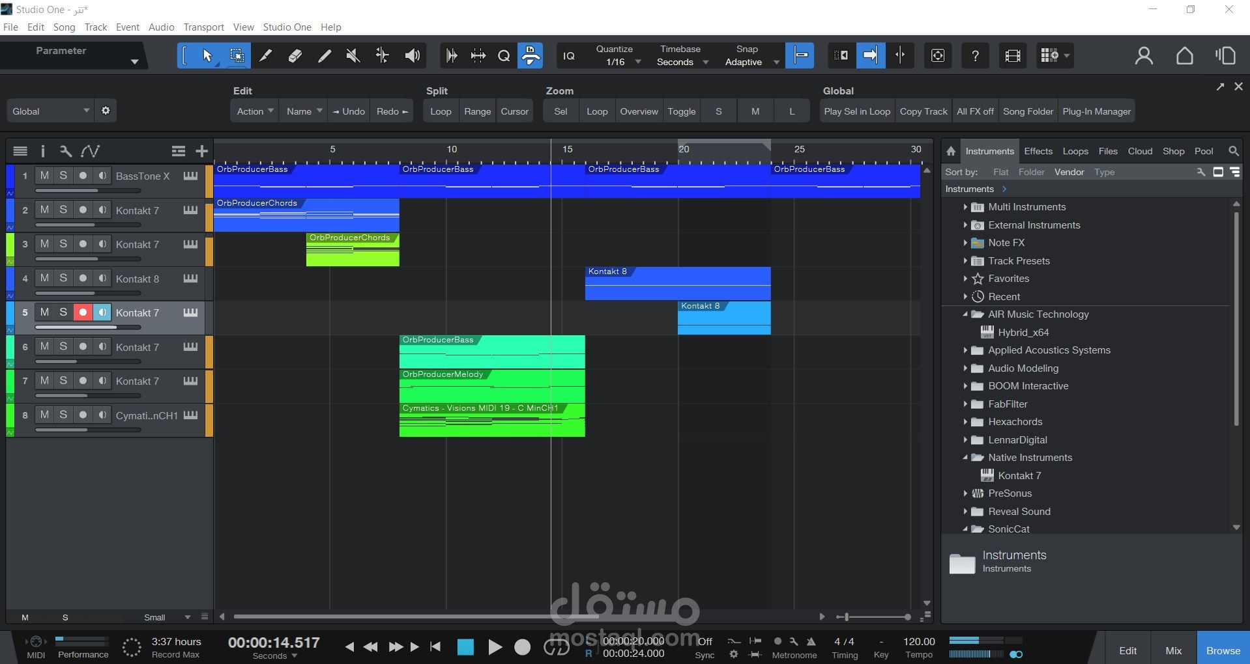Arm record on track 7 Kontakt 7
The image size is (1250, 664).
[x=83, y=381]
